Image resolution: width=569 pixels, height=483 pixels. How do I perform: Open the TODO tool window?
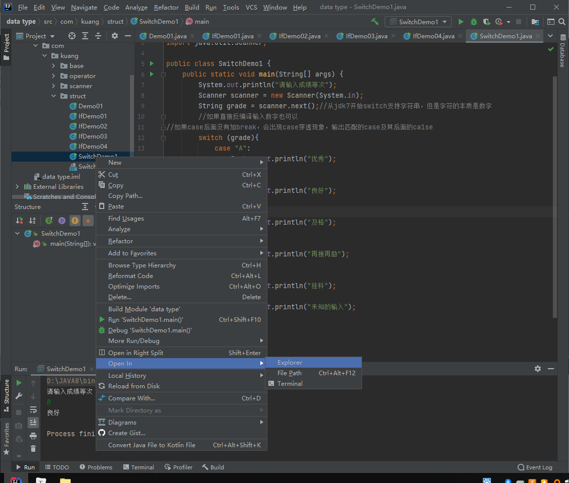pos(57,467)
